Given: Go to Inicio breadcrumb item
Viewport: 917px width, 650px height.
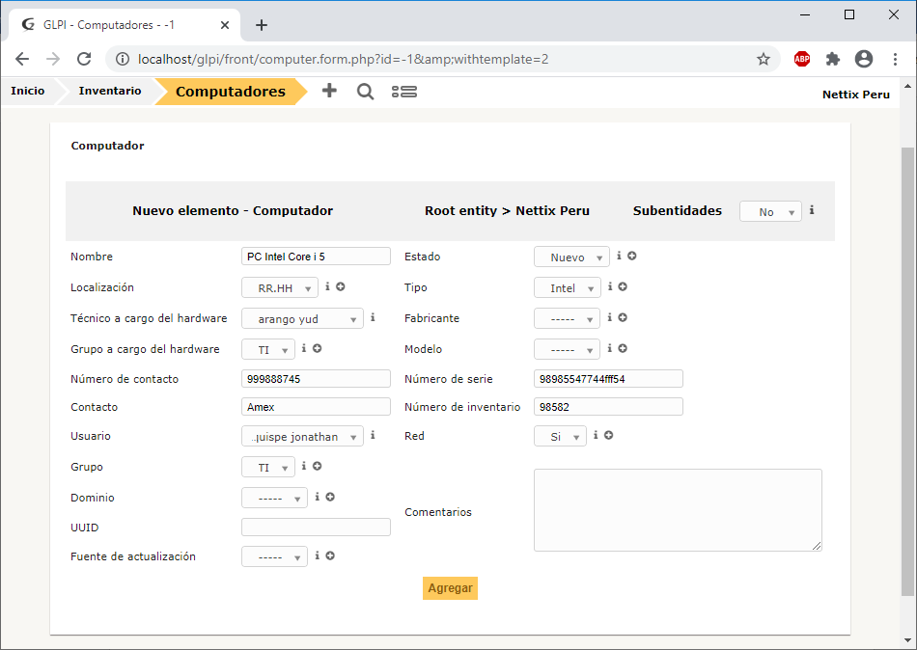Looking at the screenshot, I should coord(28,92).
